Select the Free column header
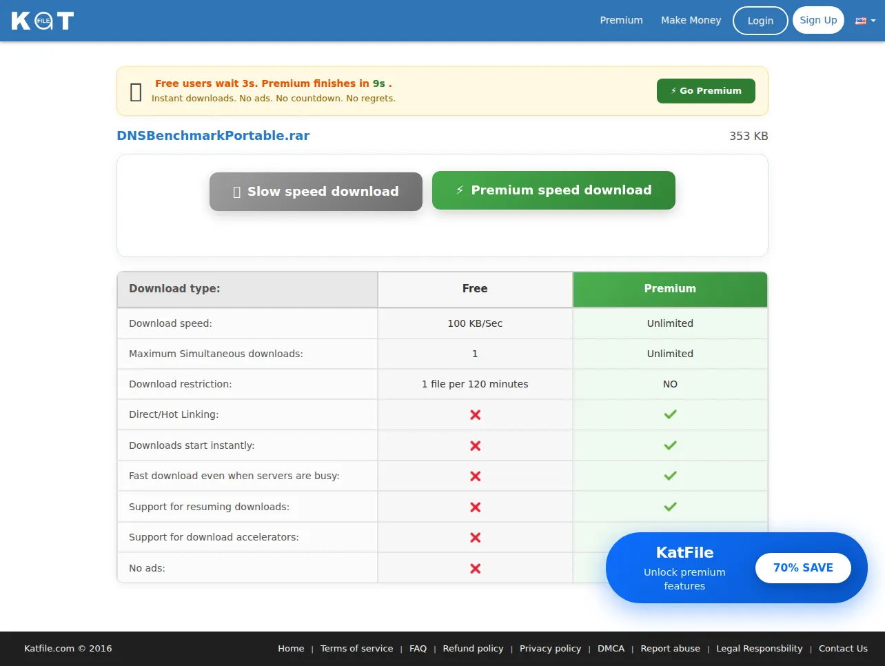The height and width of the screenshot is (666, 885). [475, 289]
